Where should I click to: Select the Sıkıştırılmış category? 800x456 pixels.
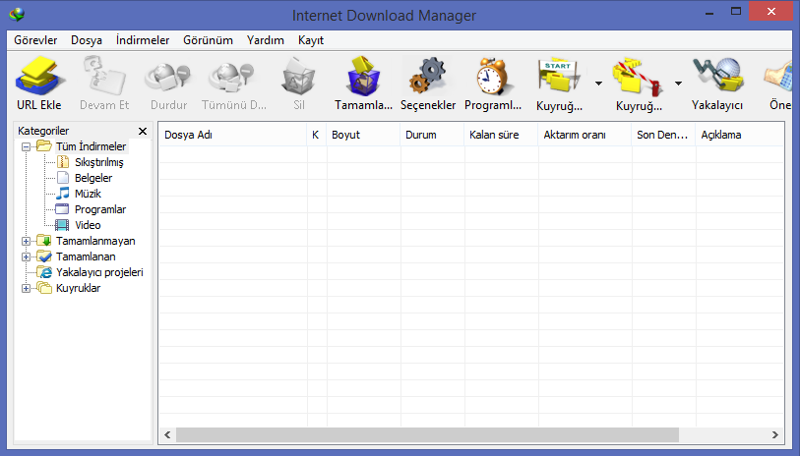99,162
